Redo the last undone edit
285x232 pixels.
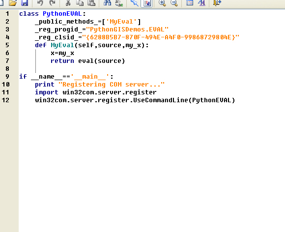click(x=52, y=3)
